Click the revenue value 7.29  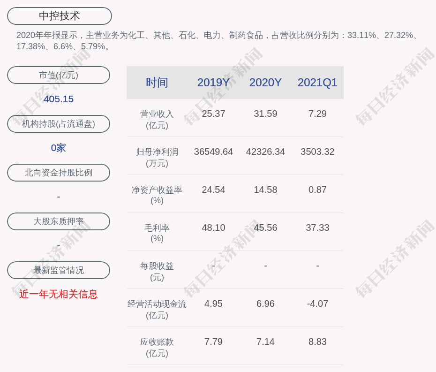coord(317,114)
